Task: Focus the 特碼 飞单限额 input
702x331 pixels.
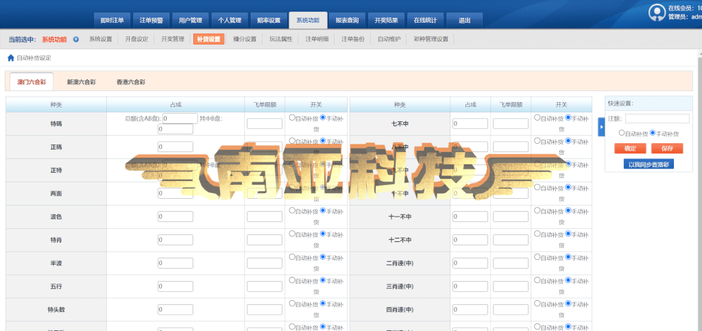Action: tap(265, 124)
